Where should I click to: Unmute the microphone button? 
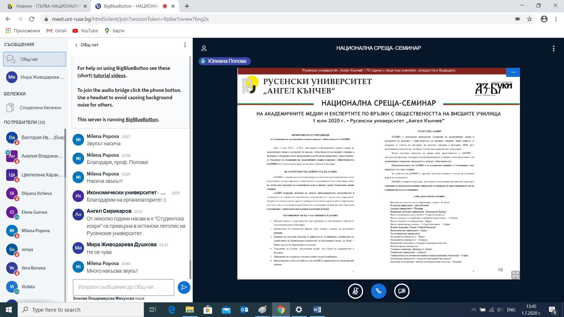click(355, 291)
